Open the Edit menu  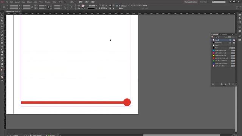12,2
